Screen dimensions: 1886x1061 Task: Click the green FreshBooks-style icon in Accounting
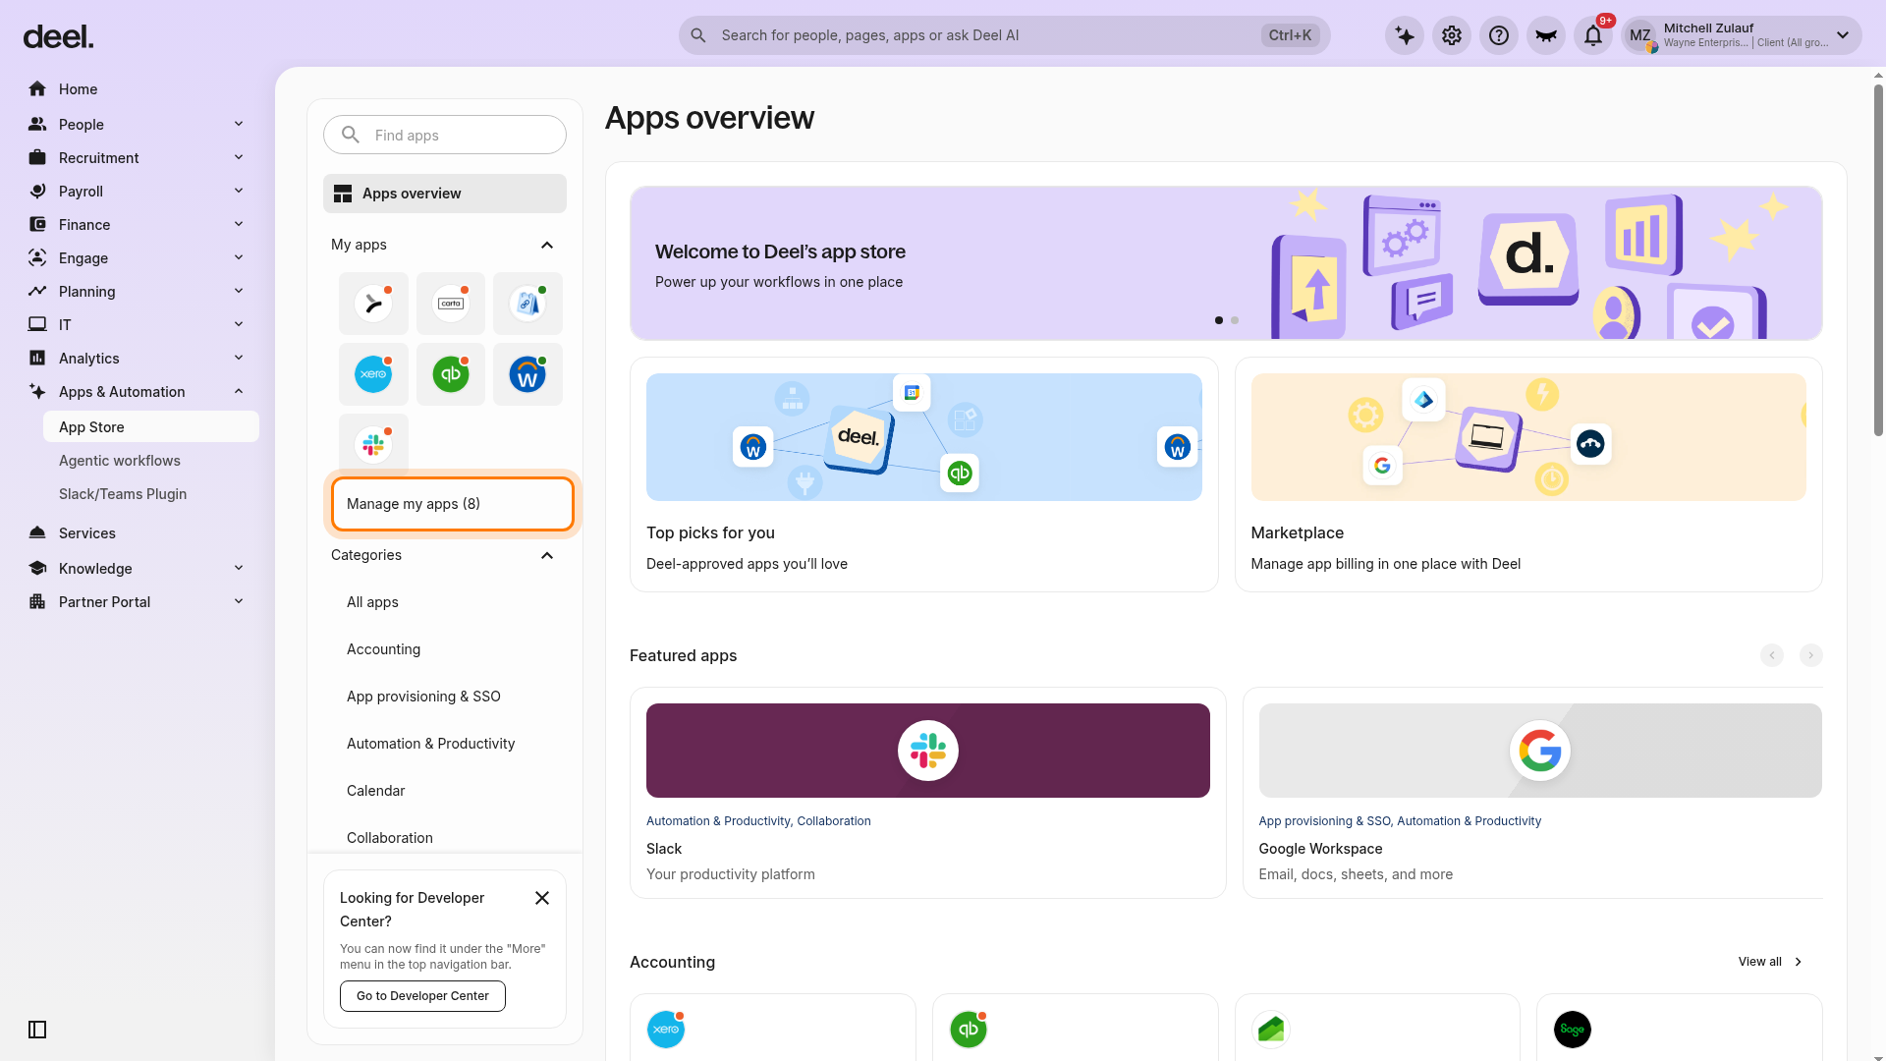point(1271,1030)
